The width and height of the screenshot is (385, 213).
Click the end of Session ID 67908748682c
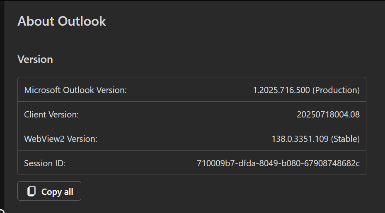[x=334, y=163]
